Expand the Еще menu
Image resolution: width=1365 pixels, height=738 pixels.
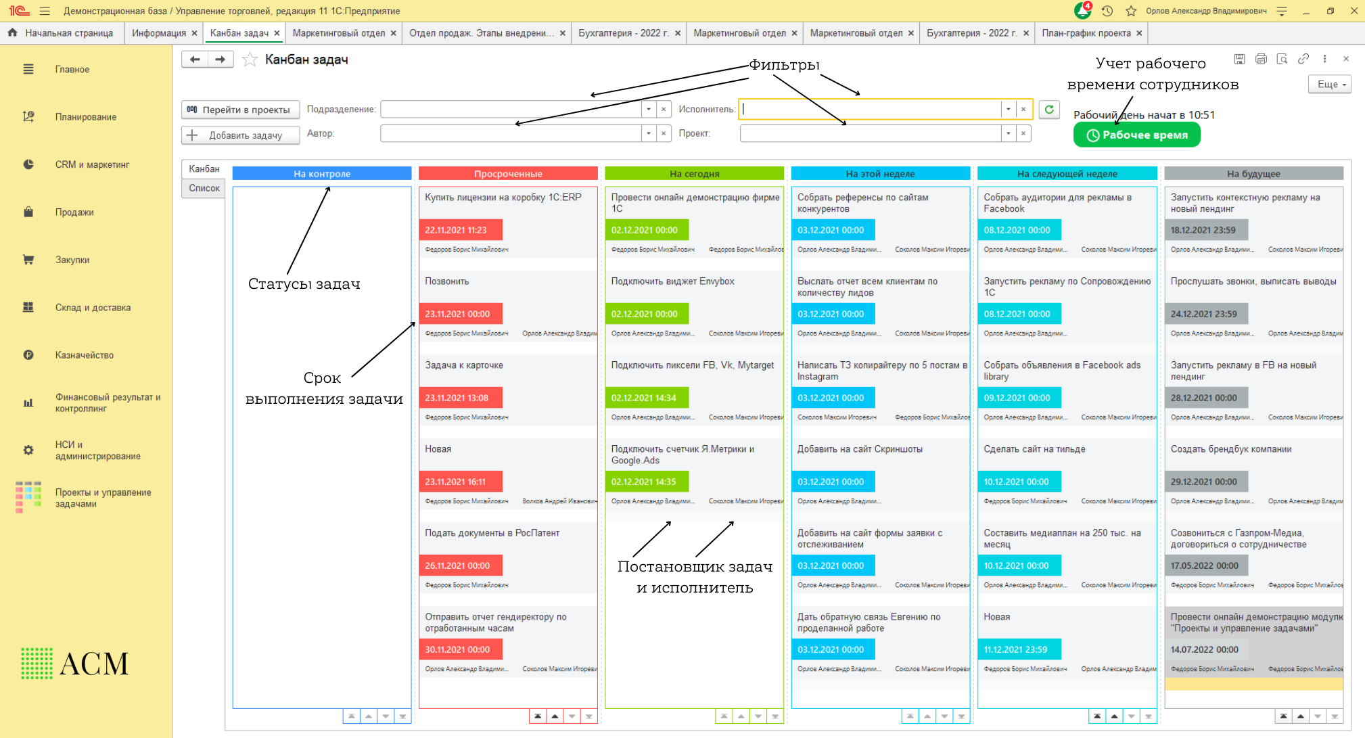[1329, 85]
